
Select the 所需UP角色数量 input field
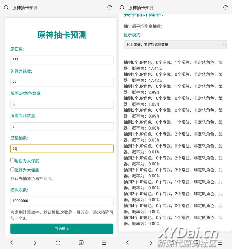62,104
